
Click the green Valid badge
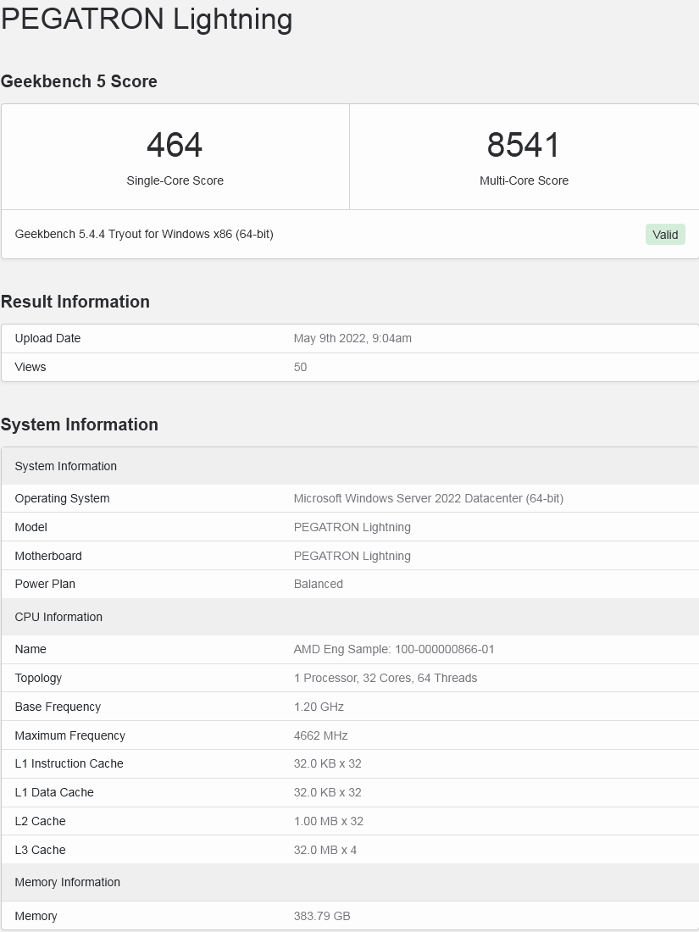click(665, 235)
